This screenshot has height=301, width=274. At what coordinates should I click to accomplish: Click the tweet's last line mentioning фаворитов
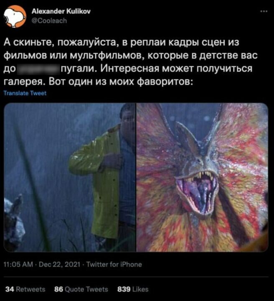(x=99, y=82)
